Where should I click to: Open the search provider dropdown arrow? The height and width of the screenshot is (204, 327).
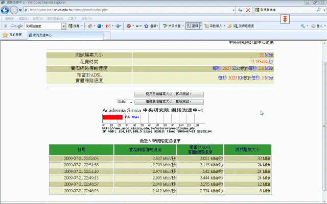coord(324,10)
